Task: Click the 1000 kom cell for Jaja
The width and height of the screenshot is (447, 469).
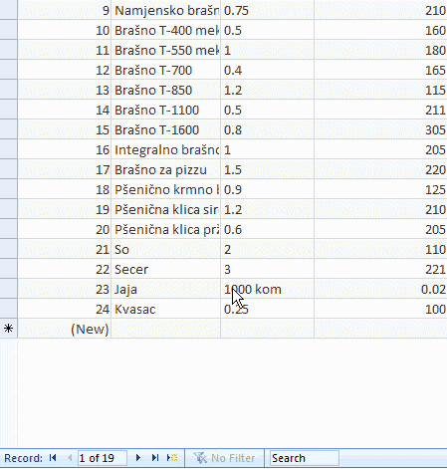Action: coord(267,289)
